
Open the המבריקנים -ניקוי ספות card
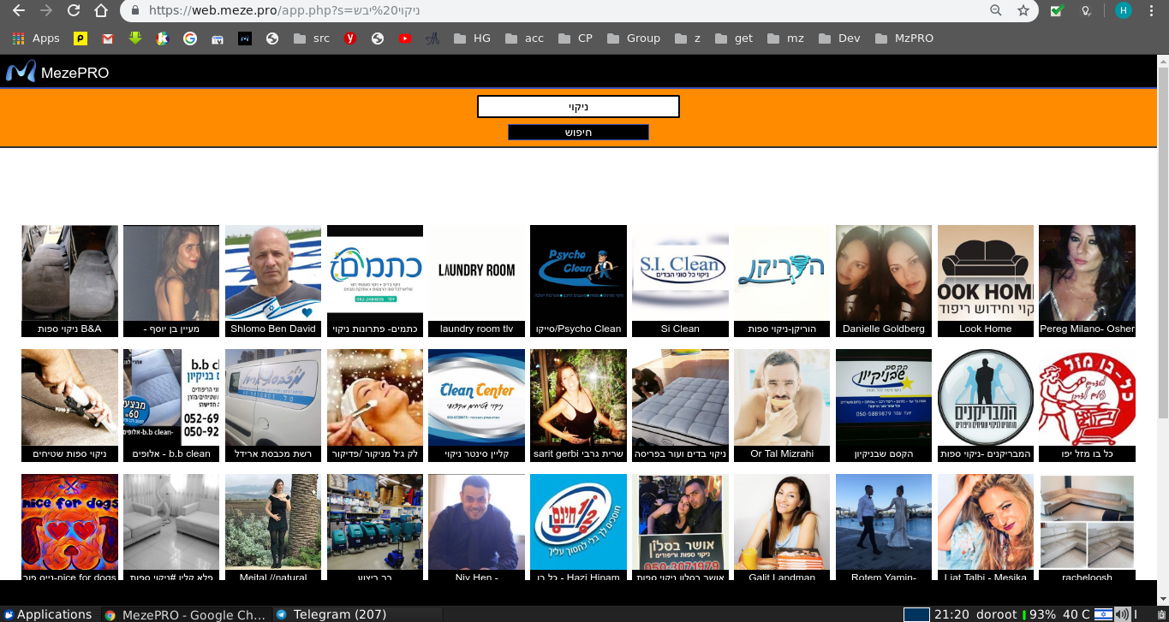tap(986, 406)
